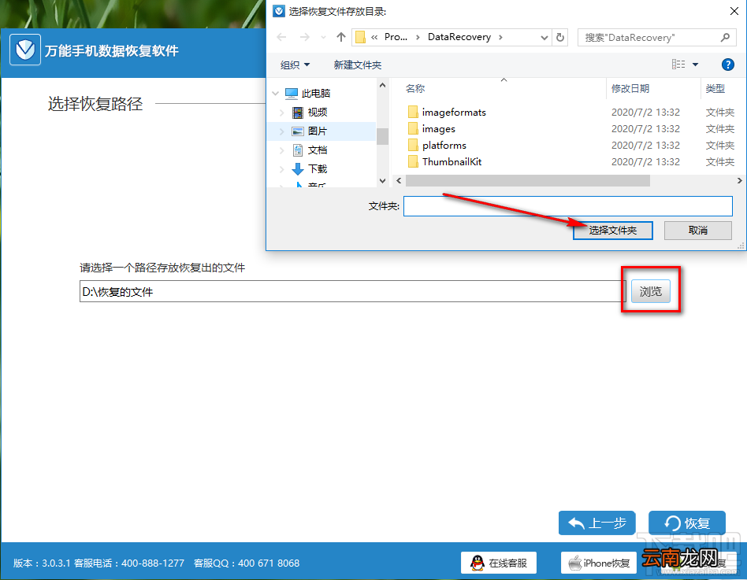Image resolution: width=747 pixels, height=580 pixels.
Task: Click the iPhone恢复 button
Action: click(x=599, y=563)
